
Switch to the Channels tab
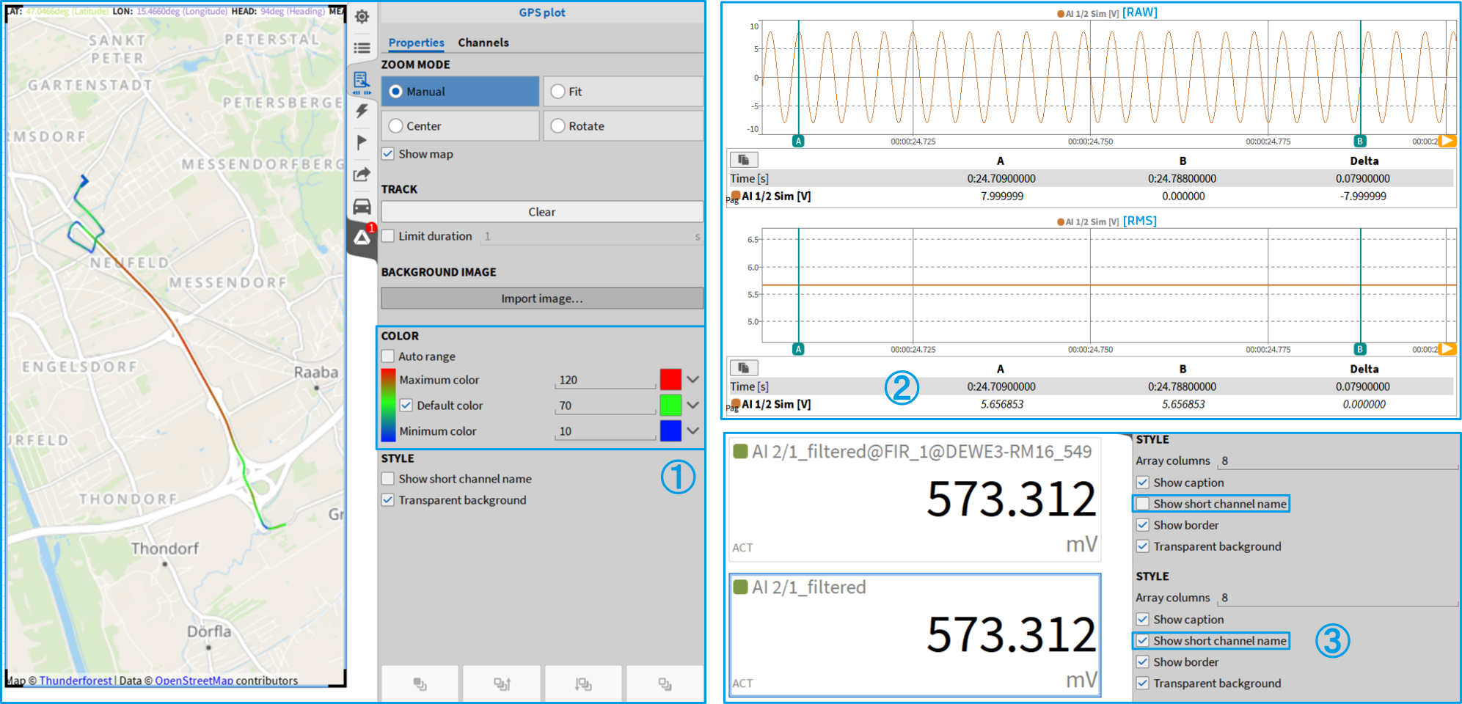click(483, 43)
